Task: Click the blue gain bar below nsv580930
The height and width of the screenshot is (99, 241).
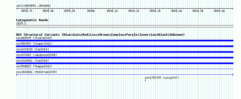Action: (125, 46)
